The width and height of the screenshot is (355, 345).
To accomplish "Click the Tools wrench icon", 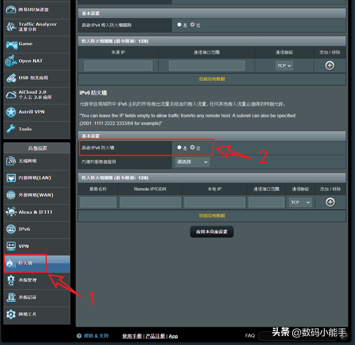I will click(11, 129).
